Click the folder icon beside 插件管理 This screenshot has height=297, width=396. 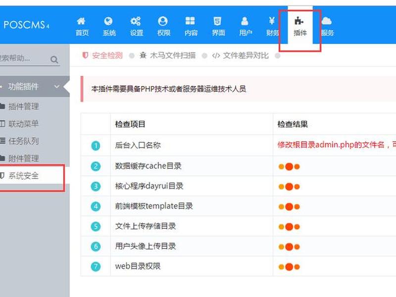tap(2, 106)
